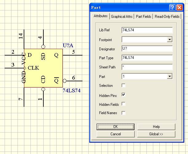Click the question mark help icon in title bar

point(172,8)
